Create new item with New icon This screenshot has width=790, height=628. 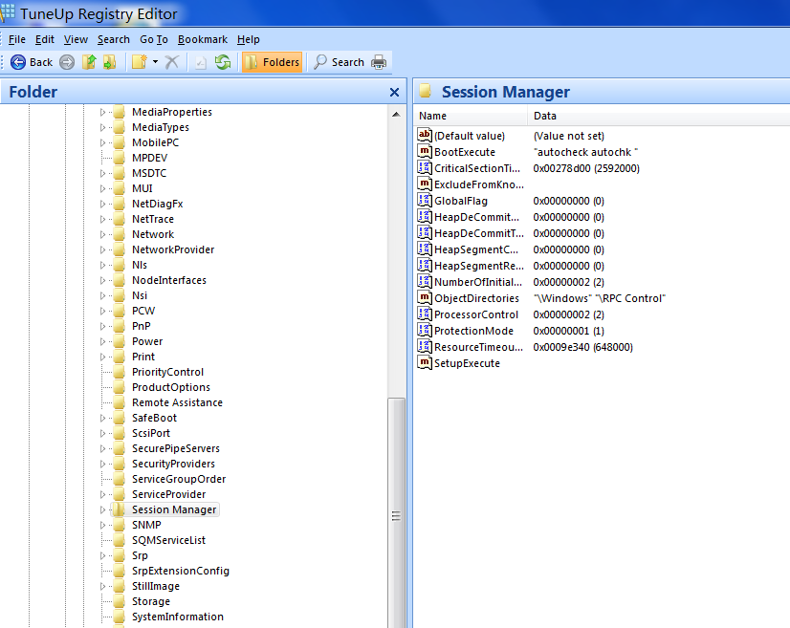139,62
